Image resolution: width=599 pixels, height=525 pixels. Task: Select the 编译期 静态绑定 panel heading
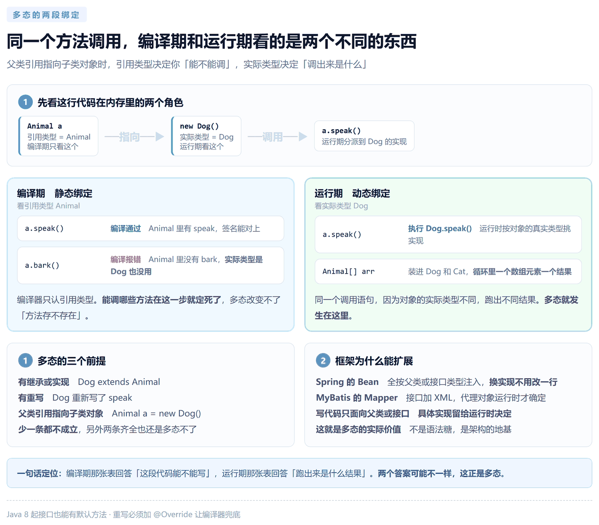pos(55,193)
